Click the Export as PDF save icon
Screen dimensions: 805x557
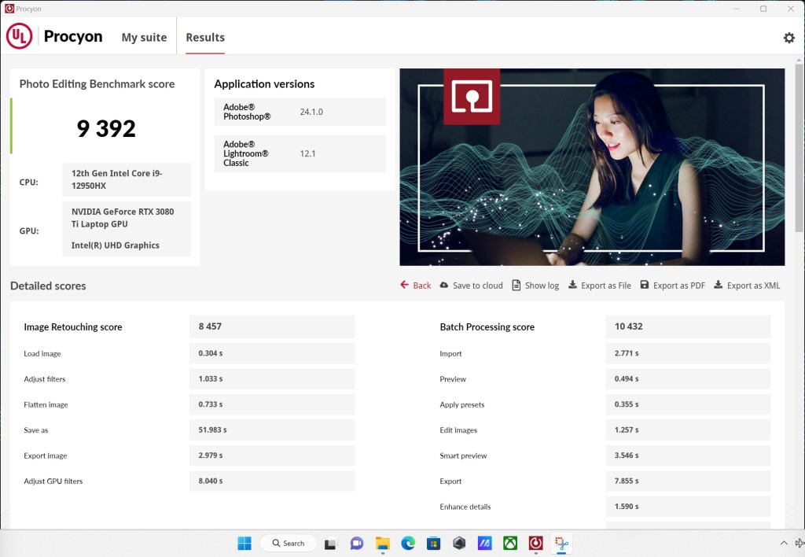click(x=645, y=286)
